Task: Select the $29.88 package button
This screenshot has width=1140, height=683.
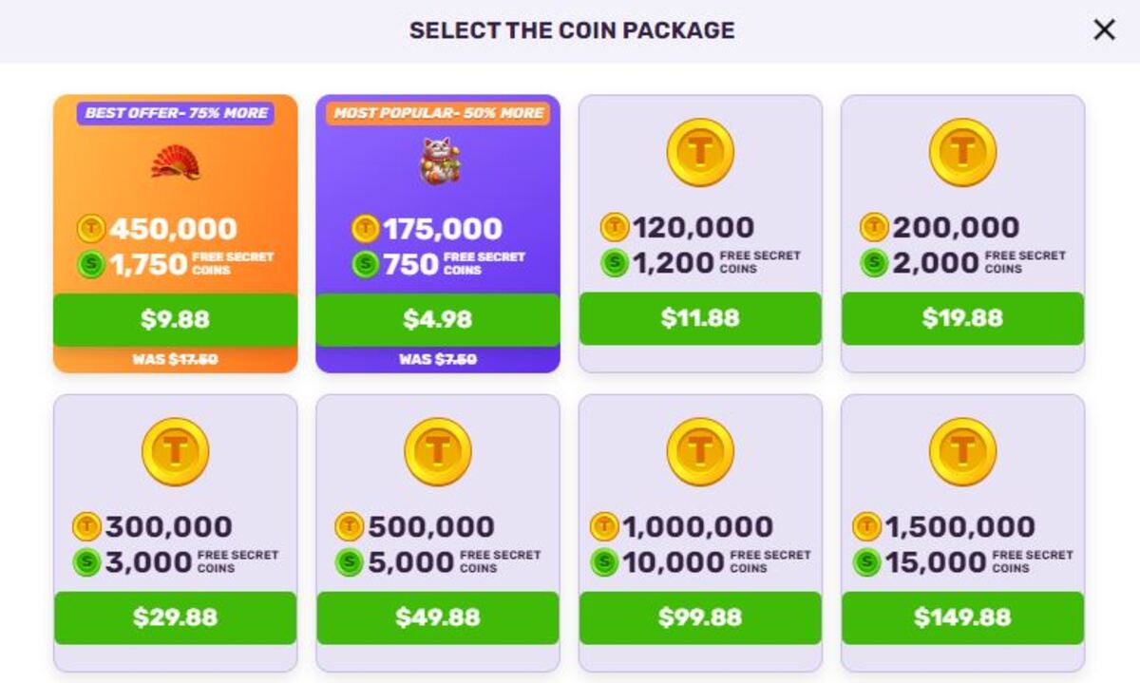Action: coord(175,617)
